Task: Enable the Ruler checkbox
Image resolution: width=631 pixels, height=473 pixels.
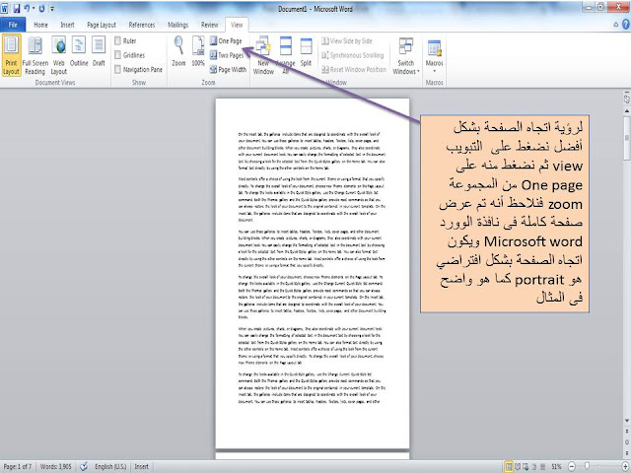Action: tap(117, 40)
